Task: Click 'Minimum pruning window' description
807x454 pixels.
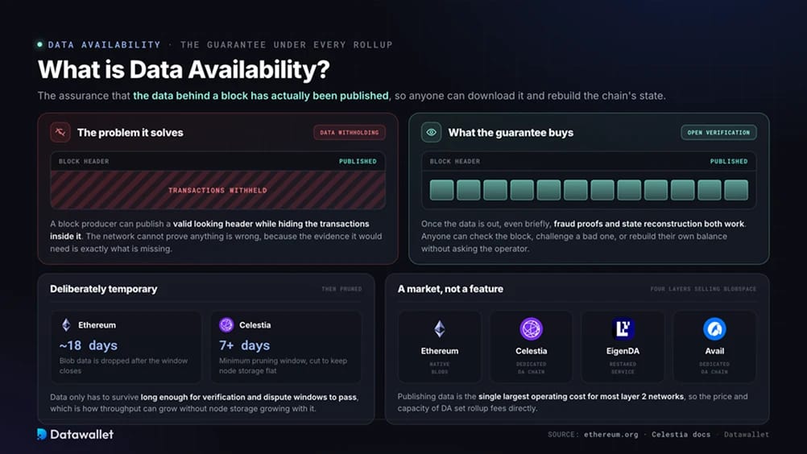Action: click(283, 365)
